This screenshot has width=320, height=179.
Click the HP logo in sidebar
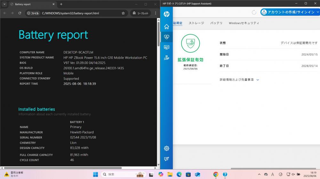click(x=166, y=14)
